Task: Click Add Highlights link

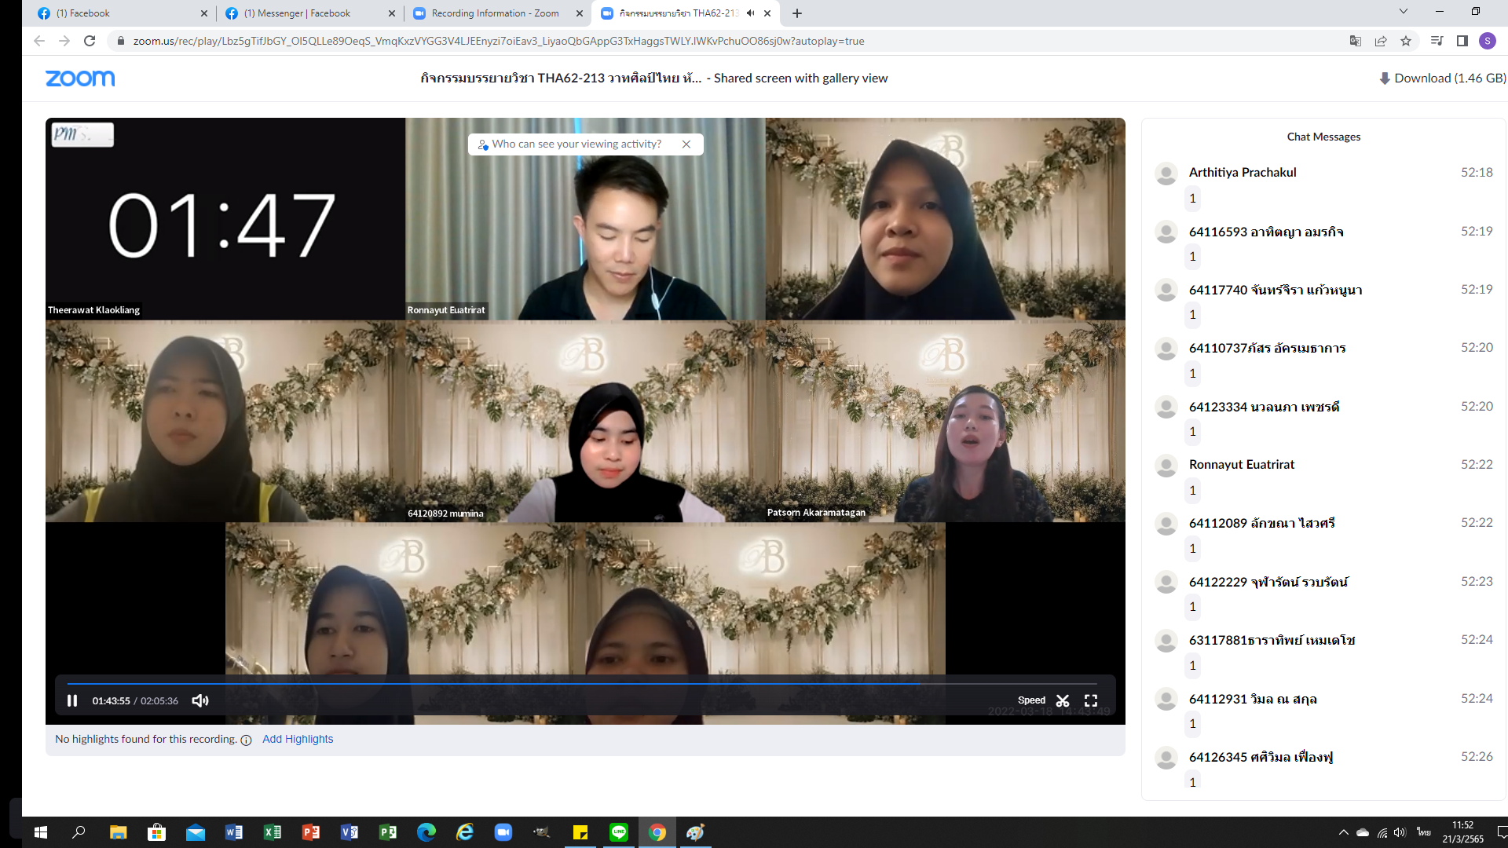Action: click(298, 739)
